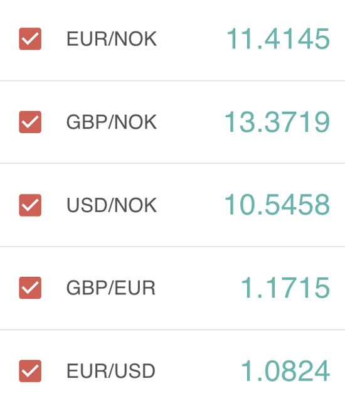Select the USD/NOK pair label

pyautogui.click(x=112, y=205)
